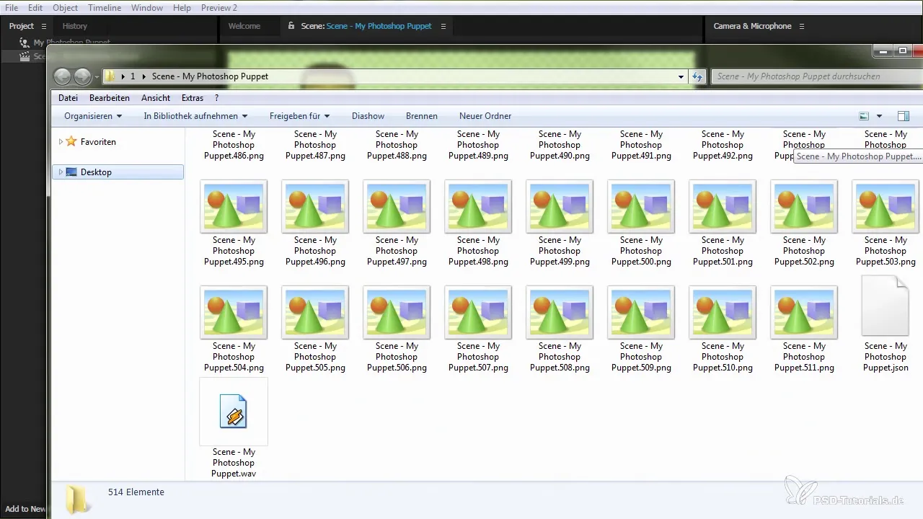
Task: Open the Help menu
Action: pyautogui.click(x=182, y=7)
